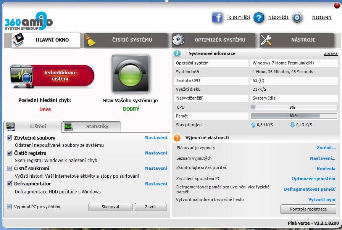Click Nastavení... for Seznam vyjmutých
Viewport: 342px width, 230px height.
point(323,158)
